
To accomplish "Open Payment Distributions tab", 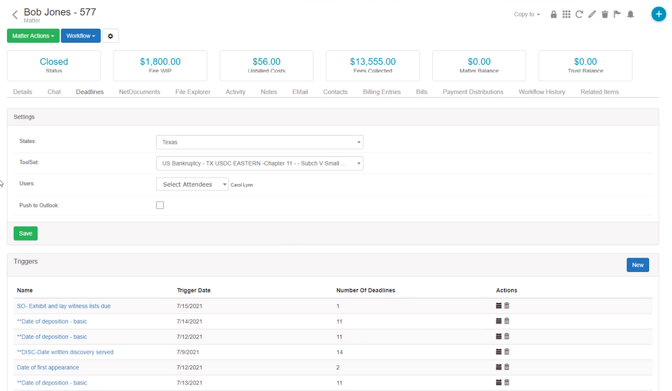I will click(x=473, y=92).
